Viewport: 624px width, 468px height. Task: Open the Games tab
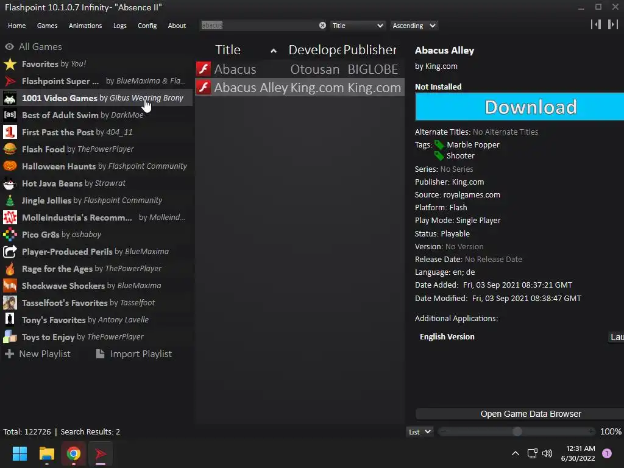(x=47, y=26)
